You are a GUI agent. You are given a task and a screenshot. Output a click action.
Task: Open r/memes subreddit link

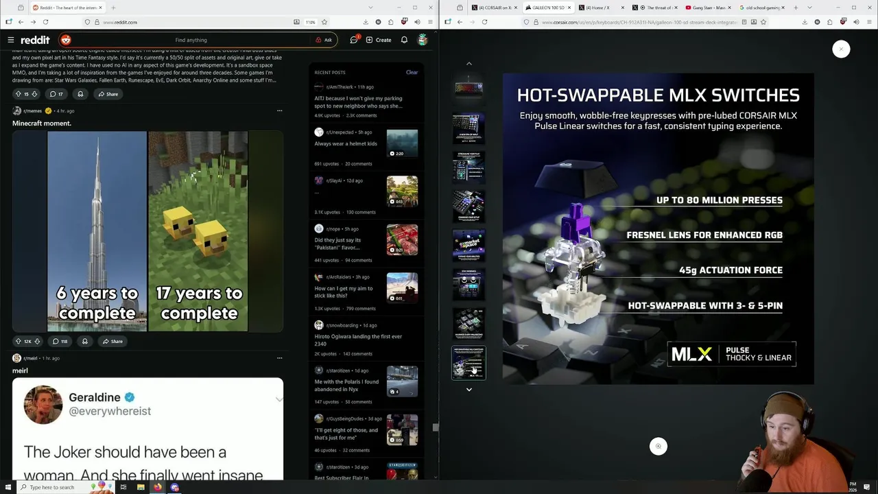[x=33, y=110]
